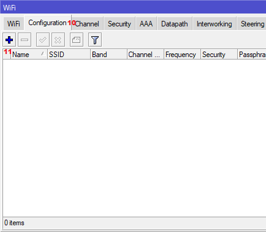266x232 pixels.
Task: Switch to the WiFi tab
Action: tap(13, 24)
